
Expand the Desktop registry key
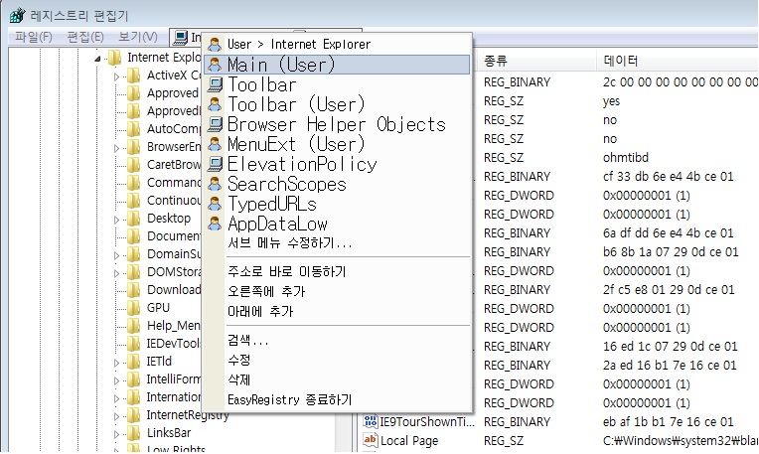[116, 219]
